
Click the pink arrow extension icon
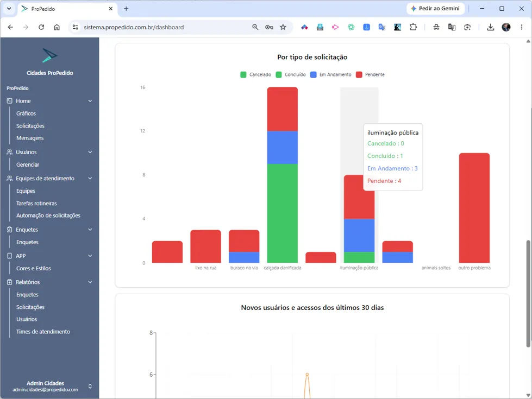pos(335,27)
